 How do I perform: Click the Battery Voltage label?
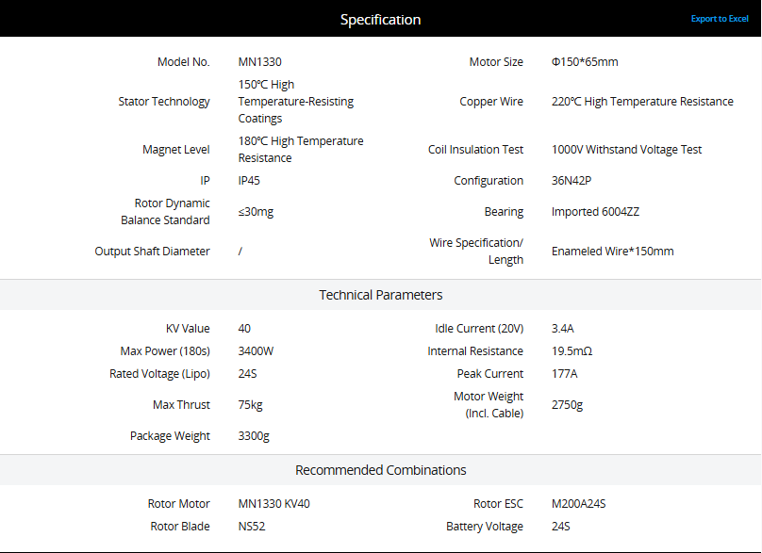pos(485,526)
